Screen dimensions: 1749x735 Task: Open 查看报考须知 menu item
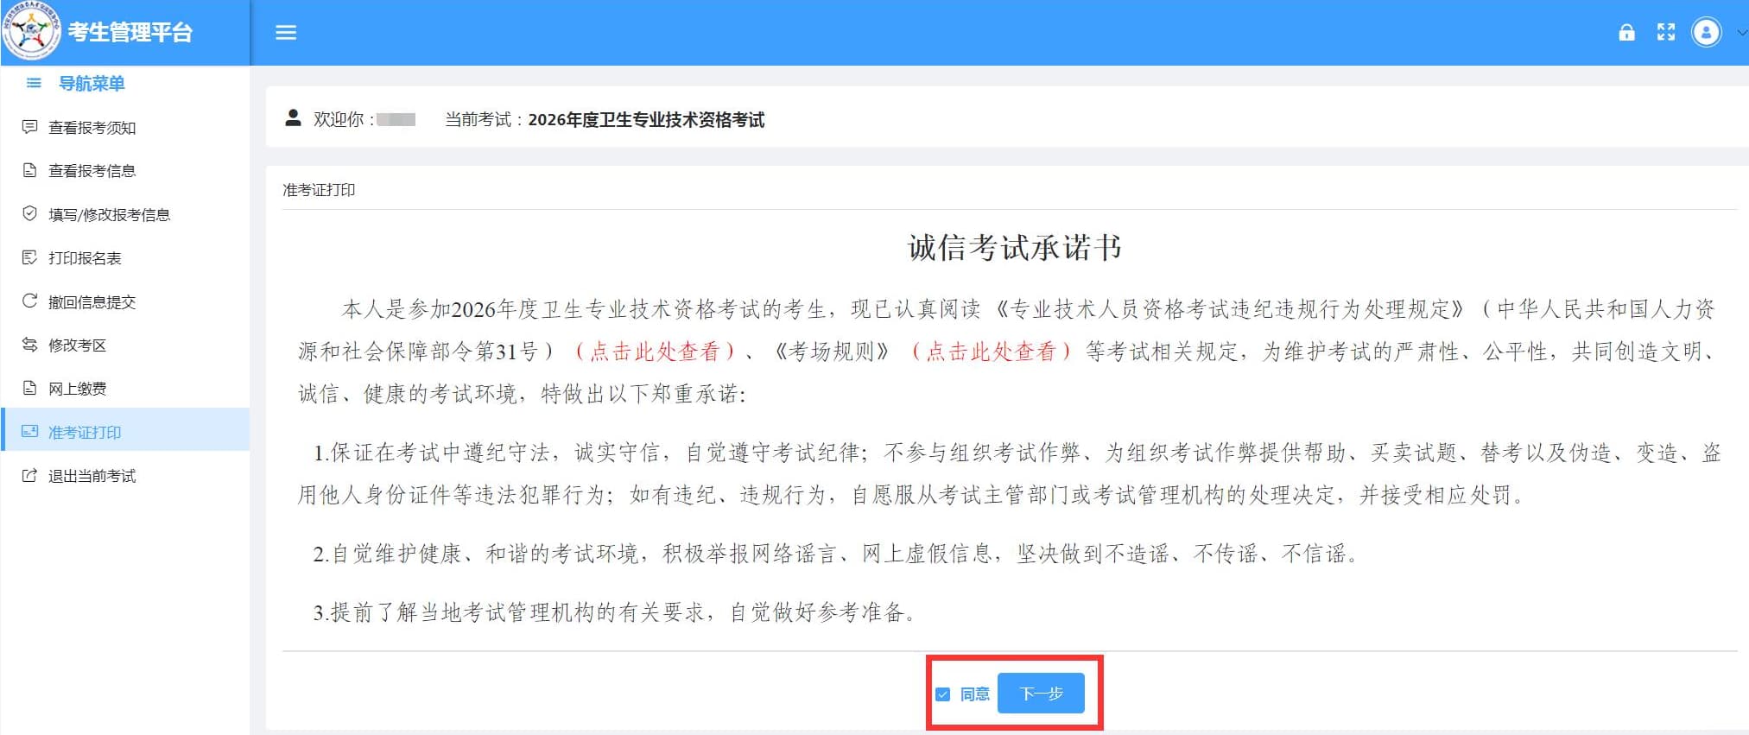pyautogui.click(x=92, y=128)
